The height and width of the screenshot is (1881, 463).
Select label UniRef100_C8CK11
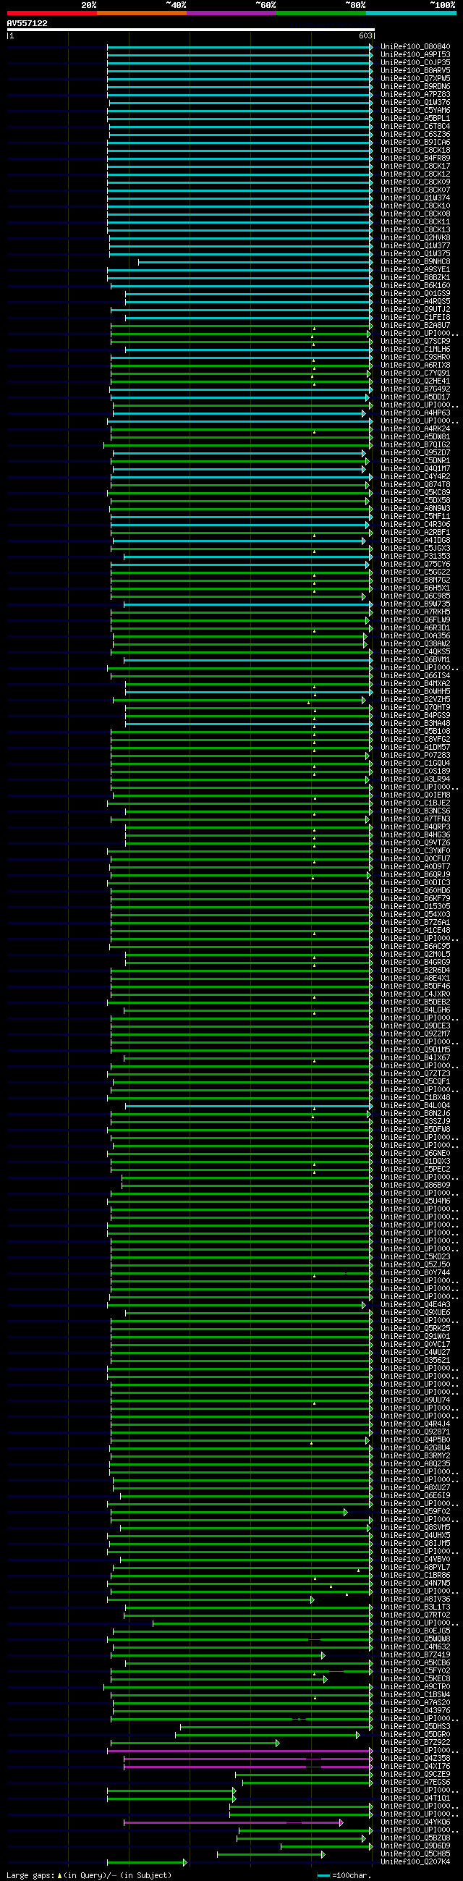[415, 222]
